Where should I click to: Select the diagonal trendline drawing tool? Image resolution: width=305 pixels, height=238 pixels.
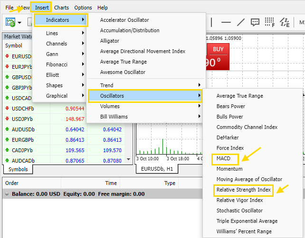pyautogui.click(x=241, y=22)
